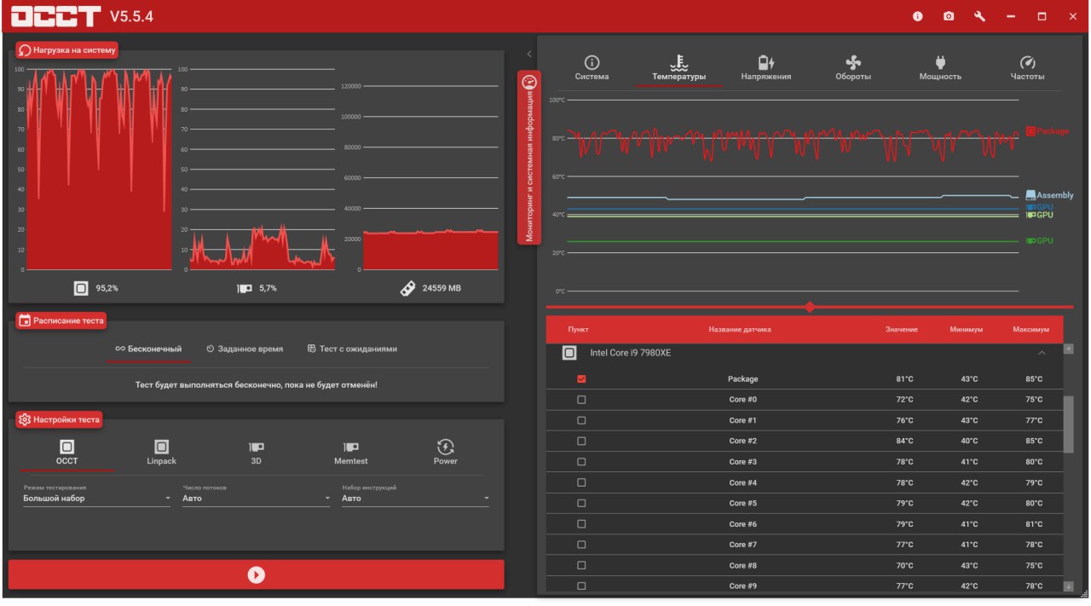Click the CPU usage icon beside 95,2%
1091x606 pixels.
tap(81, 288)
